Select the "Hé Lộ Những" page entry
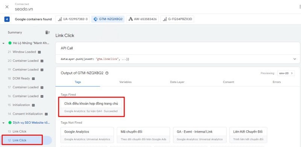 pyautogui.click(x=31, y=43)
